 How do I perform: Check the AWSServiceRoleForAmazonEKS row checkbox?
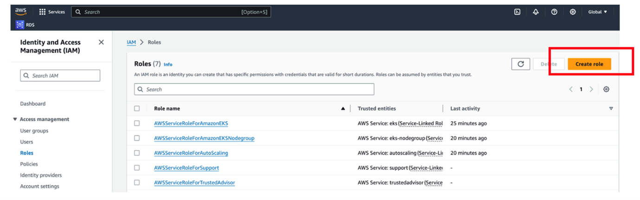click(x=137, y=123)
